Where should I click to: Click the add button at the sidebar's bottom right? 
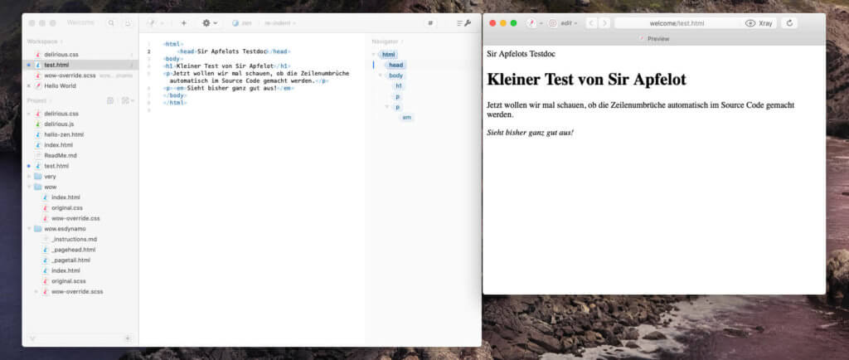[x=128, y=338]
